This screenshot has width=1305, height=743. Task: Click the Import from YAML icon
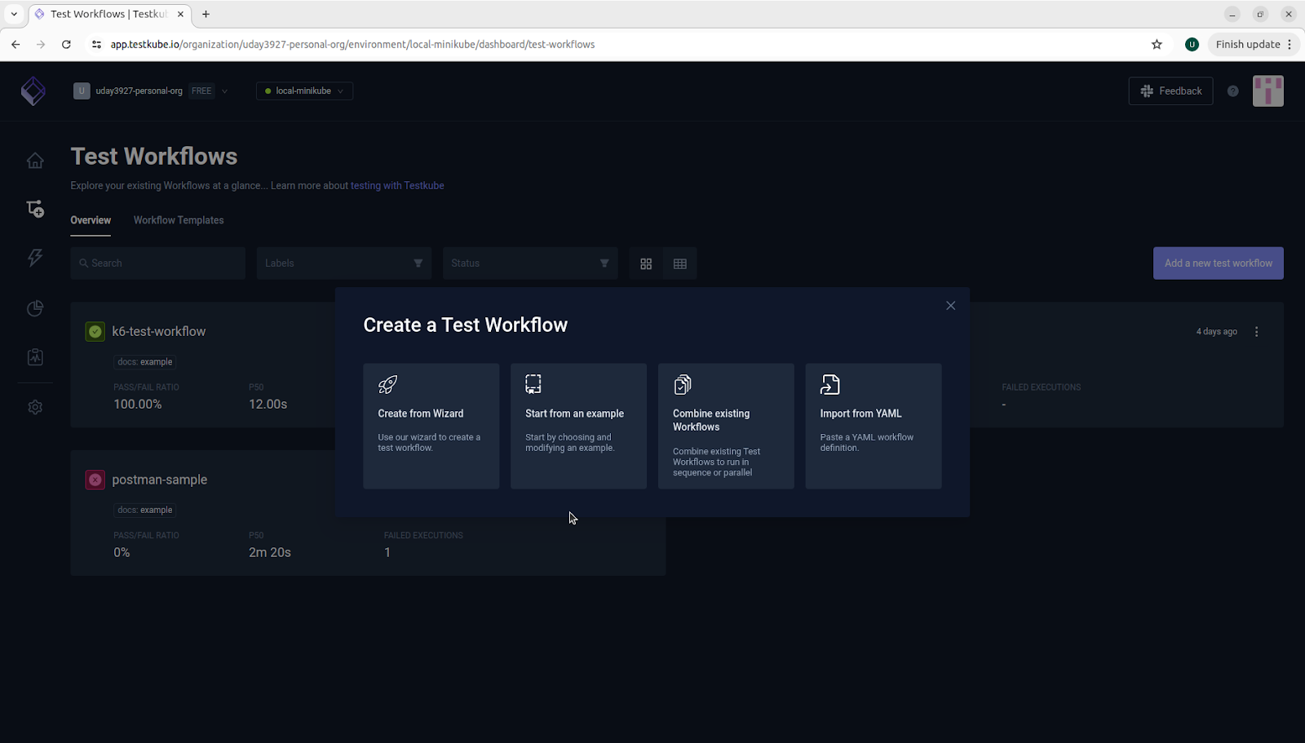tap(830, 384)
